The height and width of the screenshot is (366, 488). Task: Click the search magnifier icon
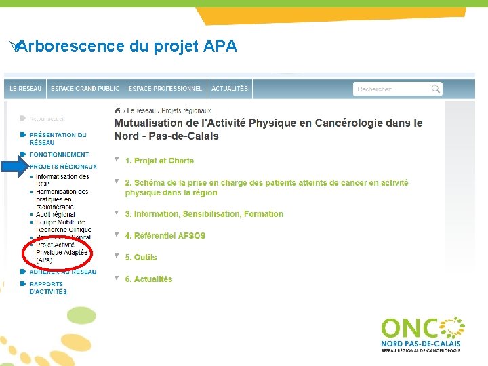click(436, 89)
